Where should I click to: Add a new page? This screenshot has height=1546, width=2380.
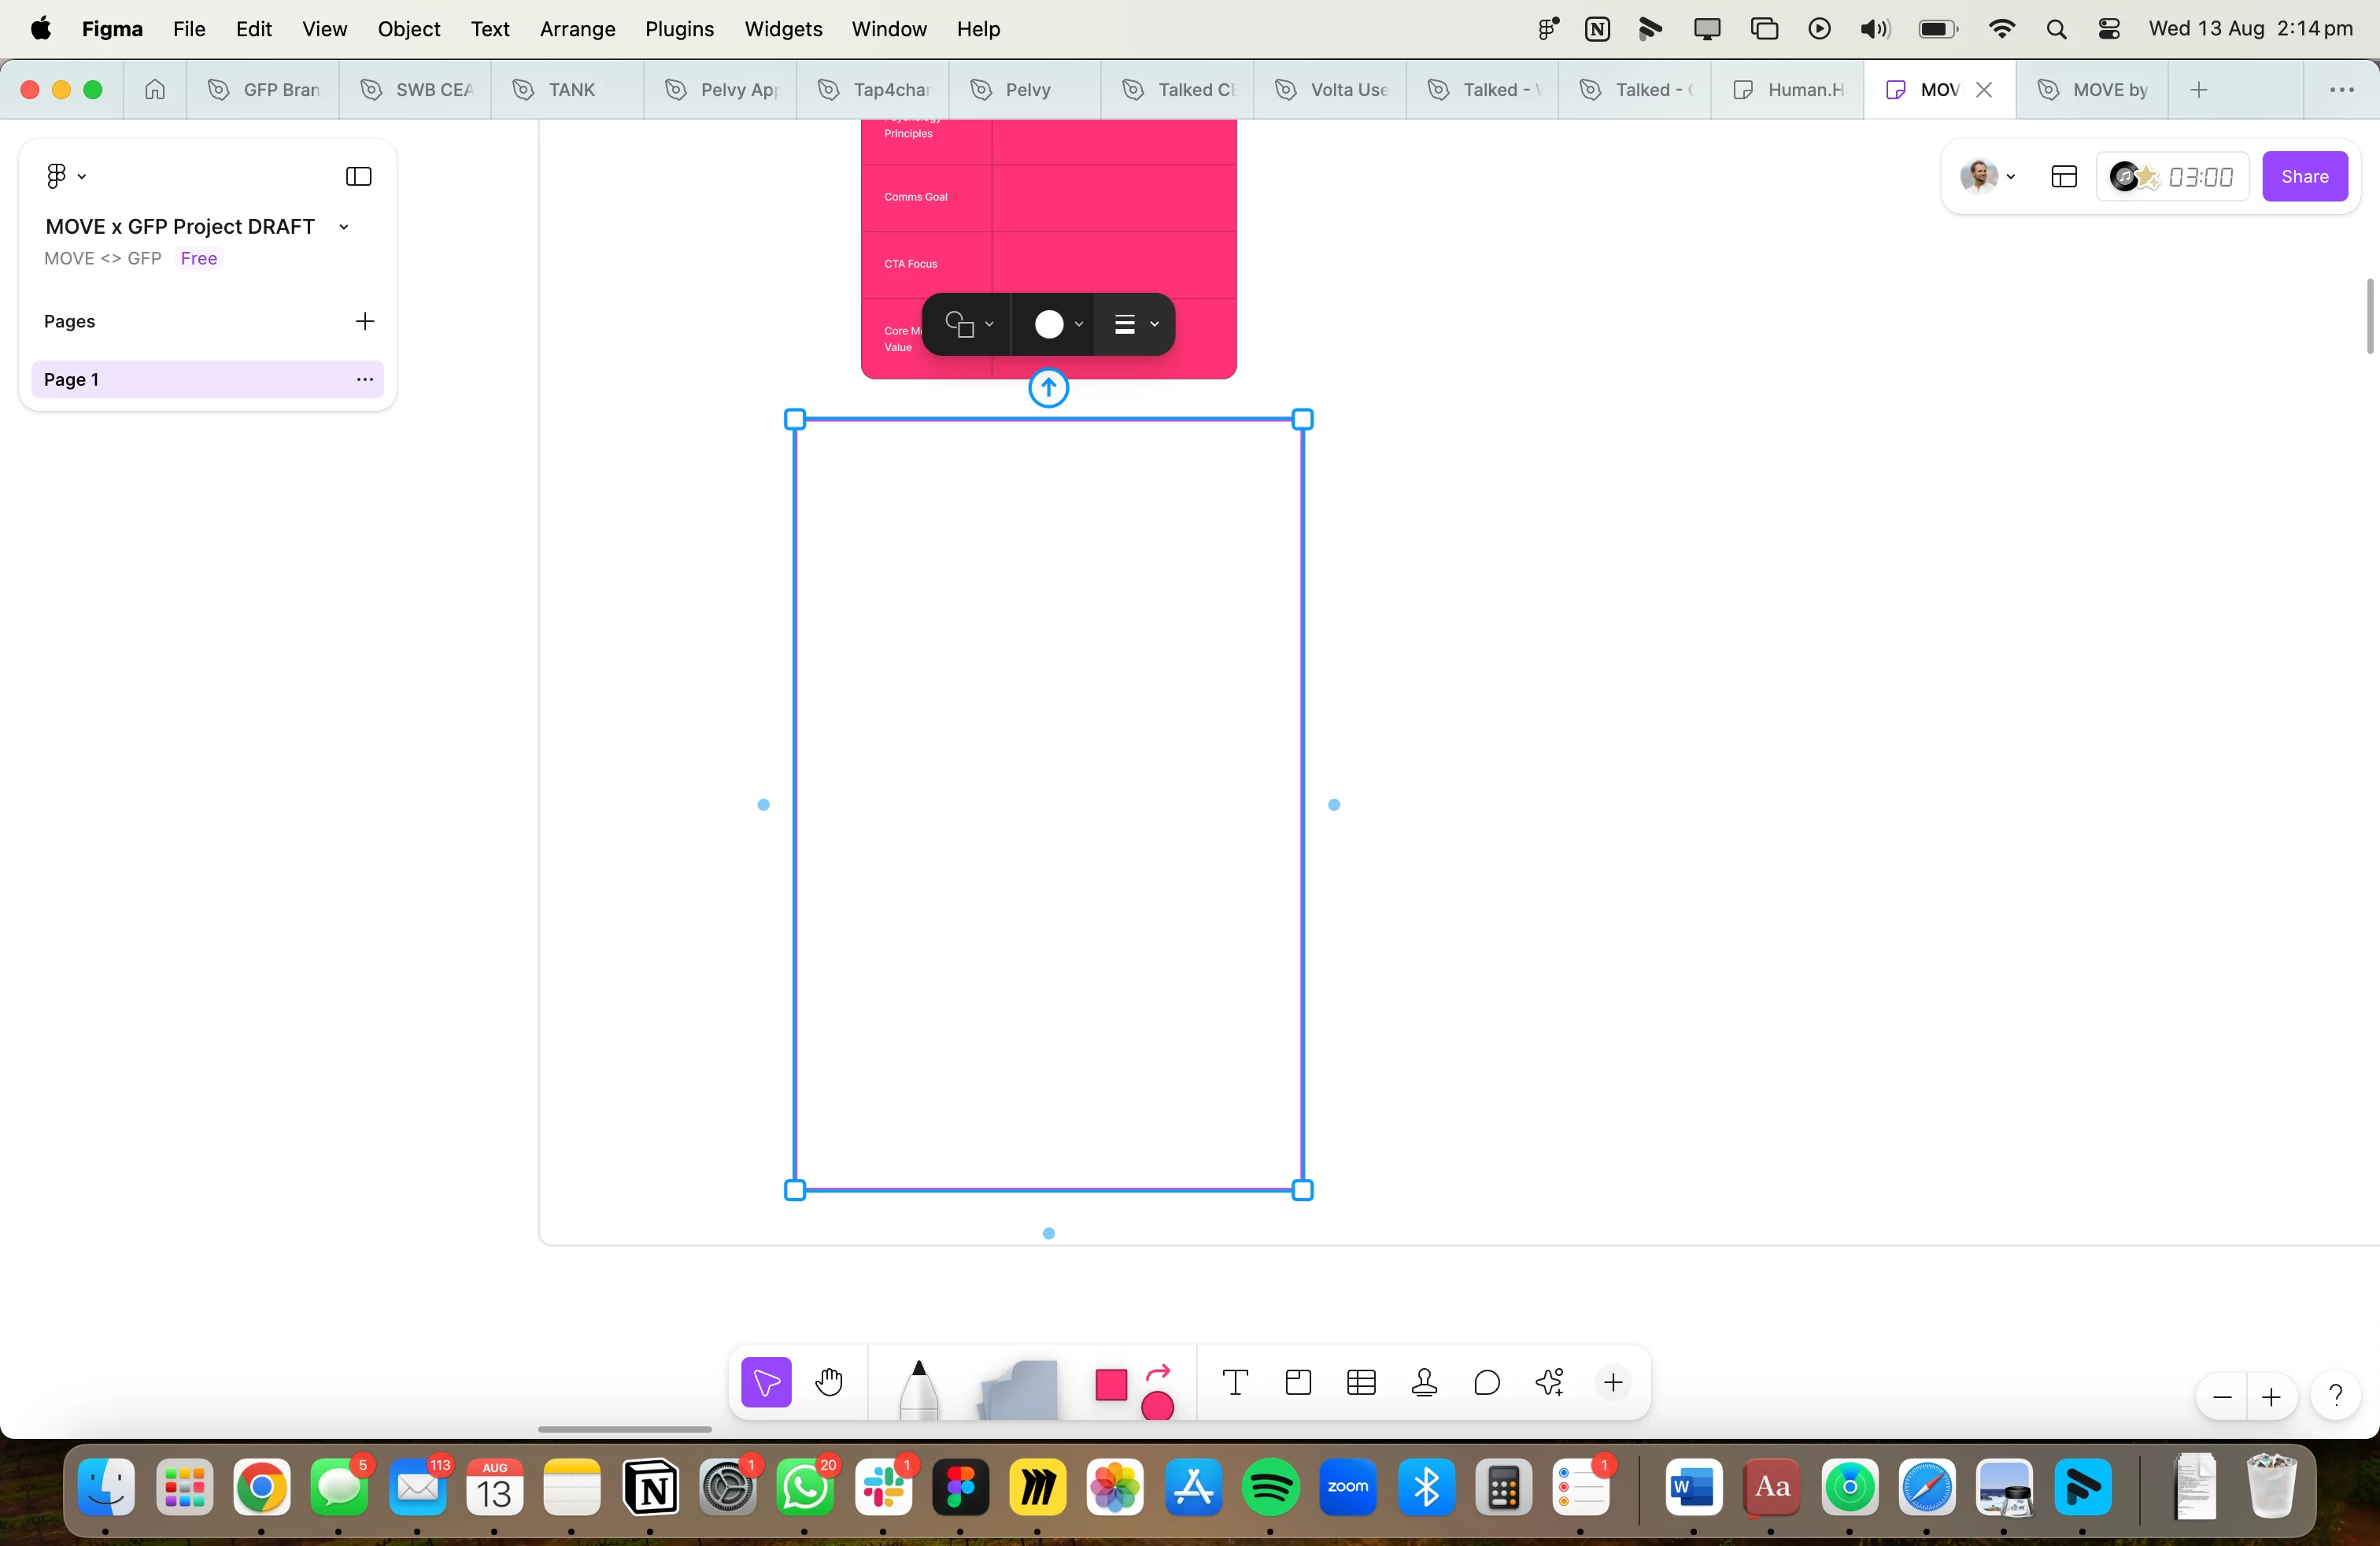click(364, 321)
